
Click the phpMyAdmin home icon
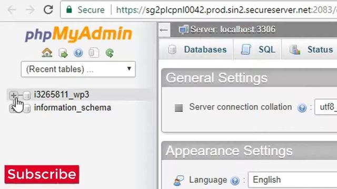tap(47, 52)
